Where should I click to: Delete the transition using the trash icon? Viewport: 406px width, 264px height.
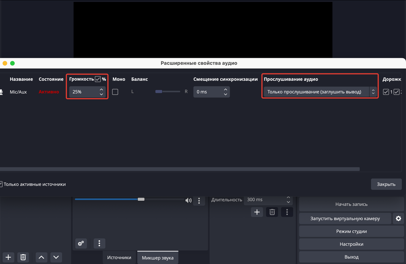point(272,212)
